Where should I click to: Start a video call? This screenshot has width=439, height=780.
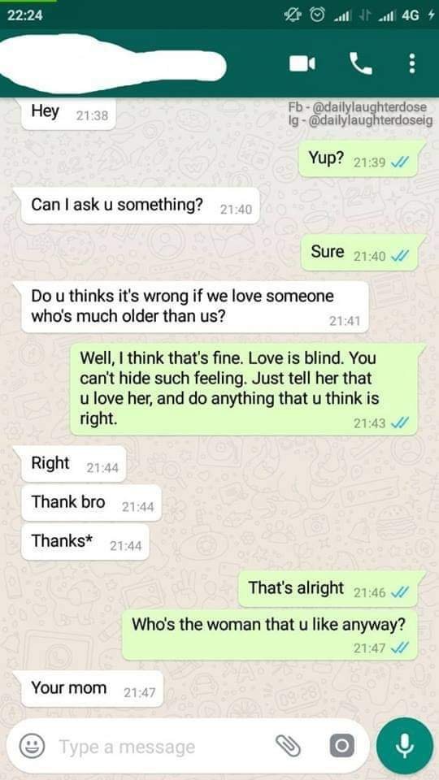click(x=302, y=63)
